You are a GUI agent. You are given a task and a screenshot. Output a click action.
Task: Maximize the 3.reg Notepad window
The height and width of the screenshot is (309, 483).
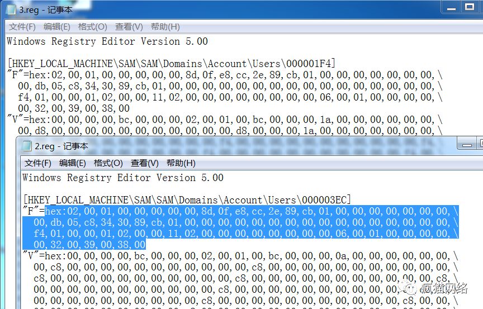click(470, 7)
